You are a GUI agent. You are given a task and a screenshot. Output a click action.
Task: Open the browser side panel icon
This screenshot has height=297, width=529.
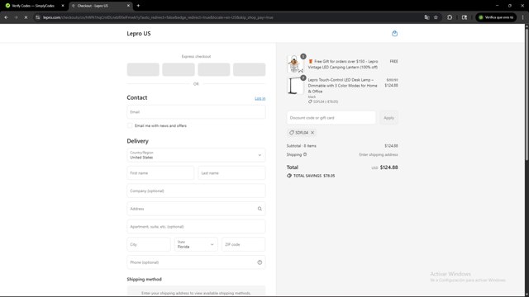465,17
